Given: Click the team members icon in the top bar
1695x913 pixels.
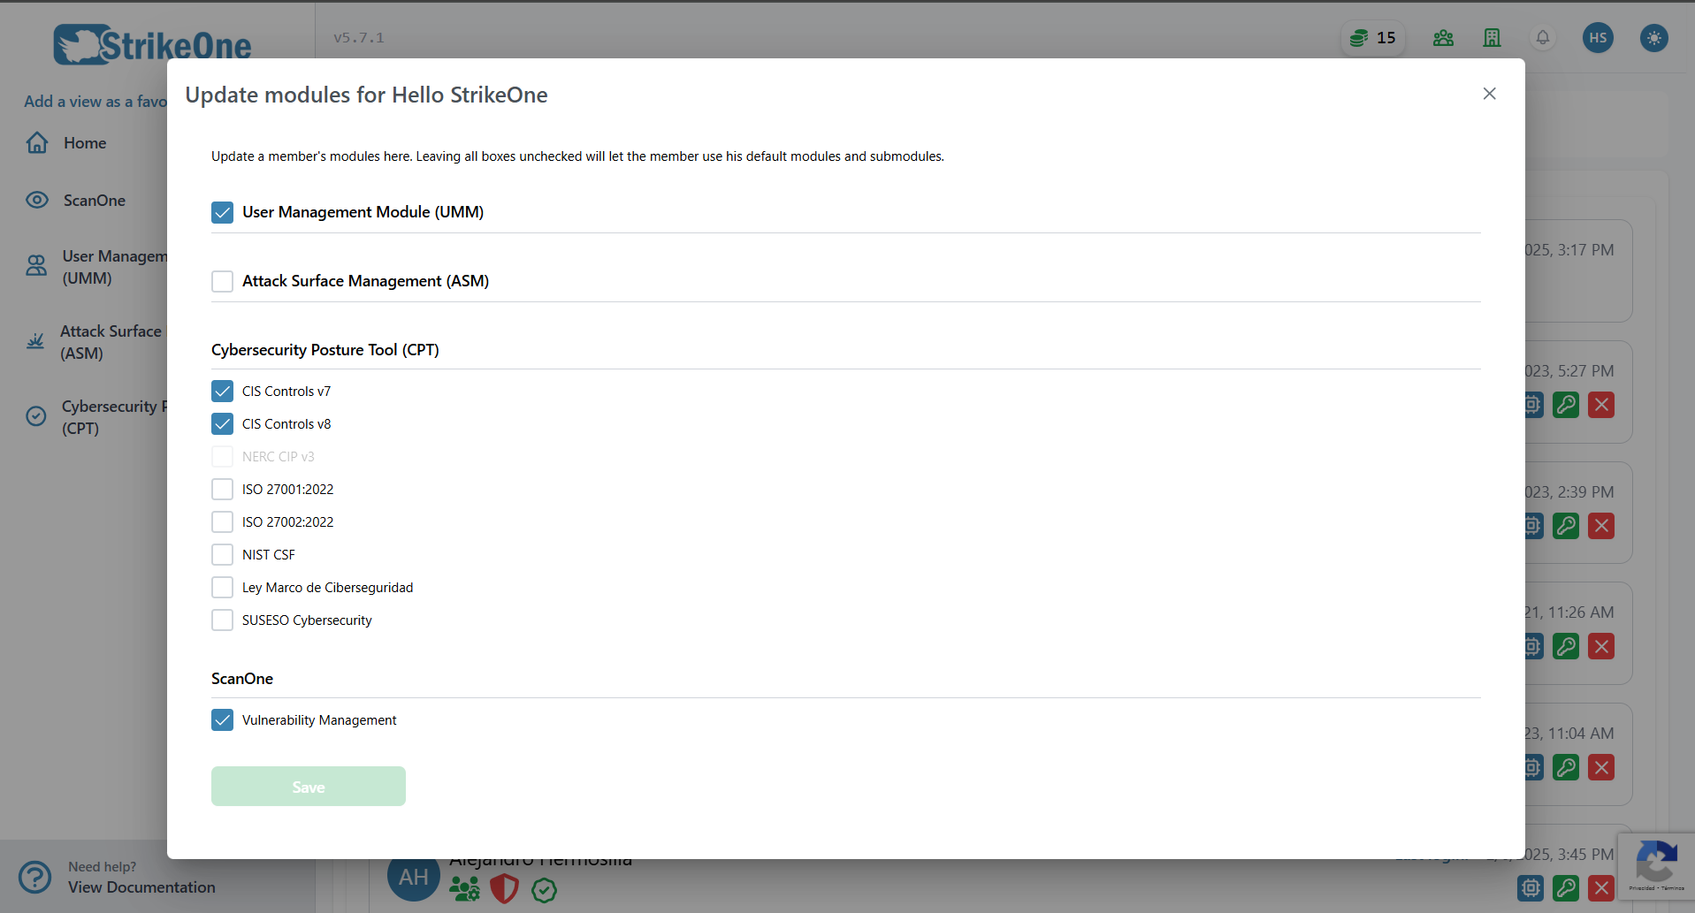Looking at the screenshot, I should click(x=1442, y=38).
